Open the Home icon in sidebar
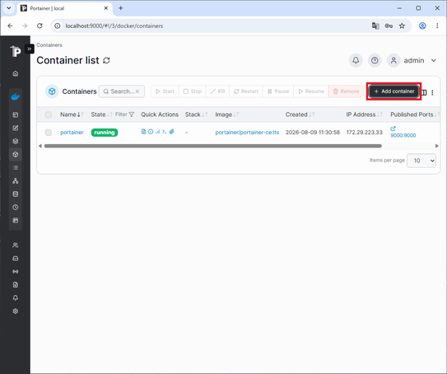The image size is (447, 374). coord(16,73)
